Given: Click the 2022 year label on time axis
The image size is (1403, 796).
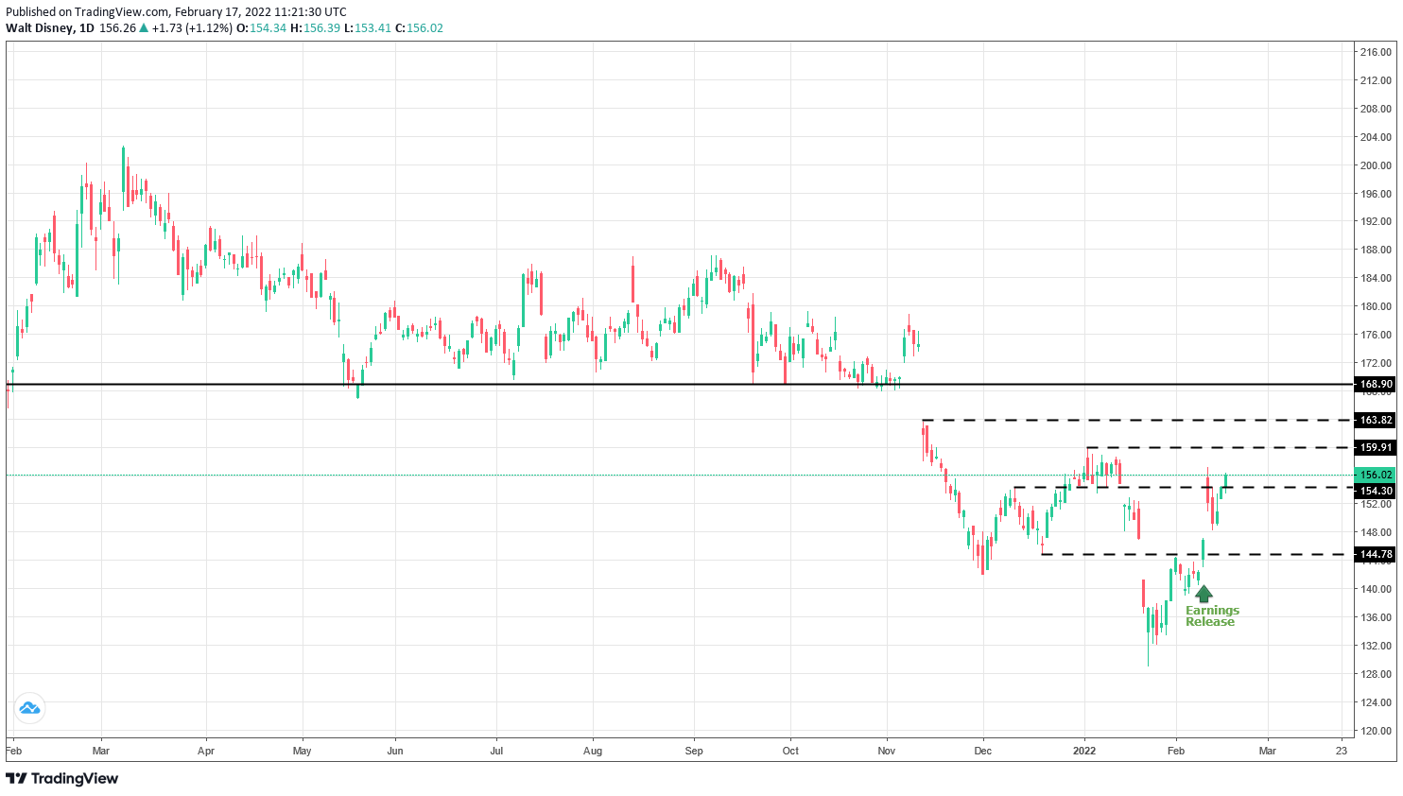Looking at the screenshot, I should 1084,751.
